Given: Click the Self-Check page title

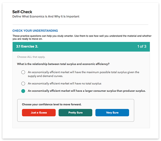Looking at the screenshot, I should click(22, 12).
